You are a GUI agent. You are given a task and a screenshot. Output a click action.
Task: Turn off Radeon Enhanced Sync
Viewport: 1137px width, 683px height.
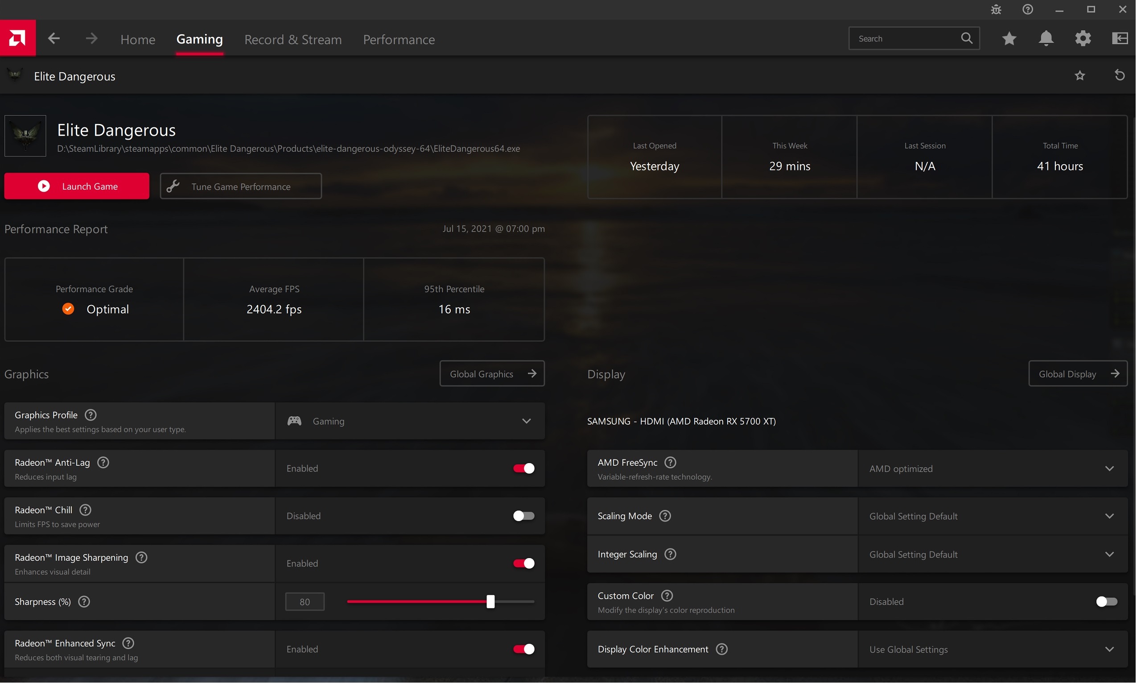[x=524, y=650]
